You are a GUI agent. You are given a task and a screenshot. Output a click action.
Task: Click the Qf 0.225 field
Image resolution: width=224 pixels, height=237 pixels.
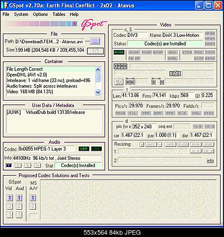coord(208,95)
